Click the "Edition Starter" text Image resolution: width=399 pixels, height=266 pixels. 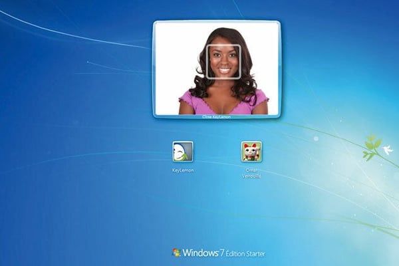(247, 254)
